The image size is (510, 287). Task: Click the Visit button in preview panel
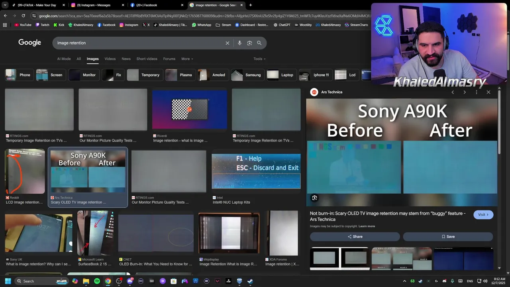[483, 214]
